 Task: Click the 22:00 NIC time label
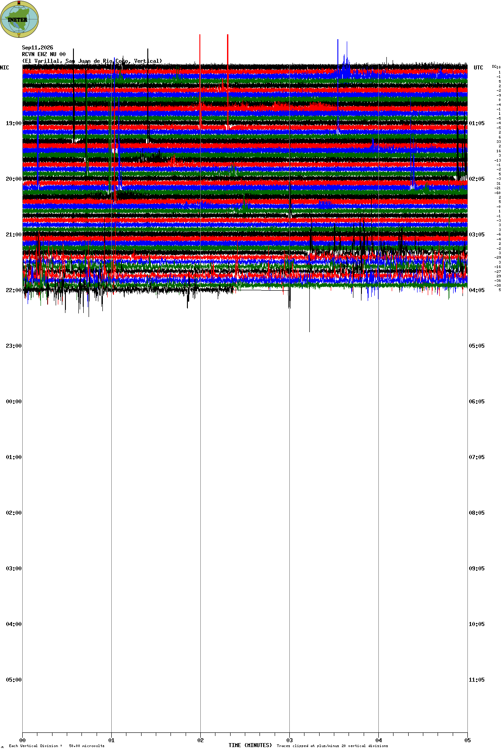coord(14,290)
